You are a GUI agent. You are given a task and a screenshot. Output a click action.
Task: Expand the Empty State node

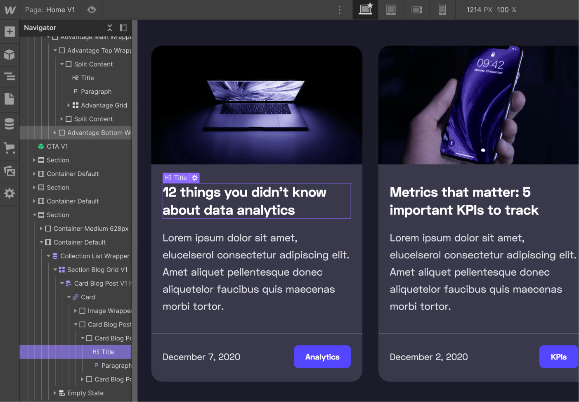pos(55,393)
